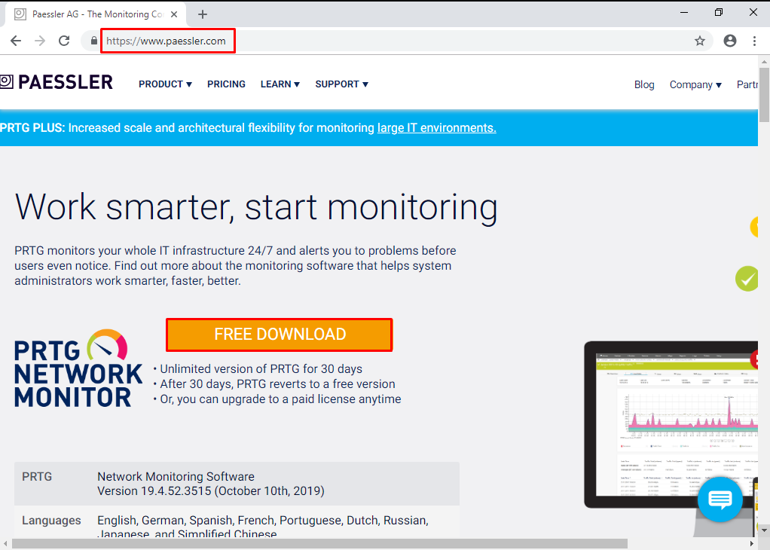Click the padlock site security icon
Screen dimensions: 770x550
click(x=93, y=41)
